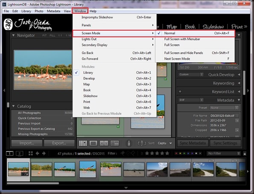This screenshot has width=254, height=194.
Task: Click the fifth star rating filter
Action: [167, 153]
